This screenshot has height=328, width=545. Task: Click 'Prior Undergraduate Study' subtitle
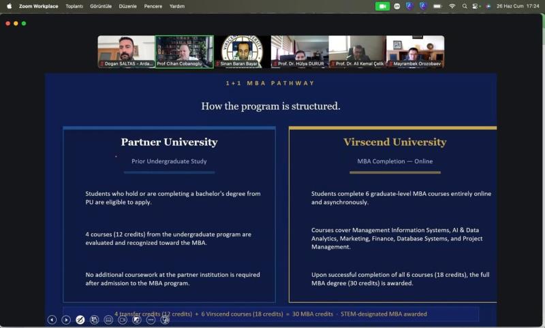click(169, 161)
